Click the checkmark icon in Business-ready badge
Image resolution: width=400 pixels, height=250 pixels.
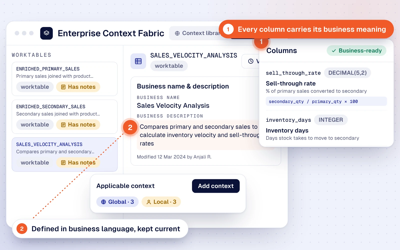click(334, 51)
